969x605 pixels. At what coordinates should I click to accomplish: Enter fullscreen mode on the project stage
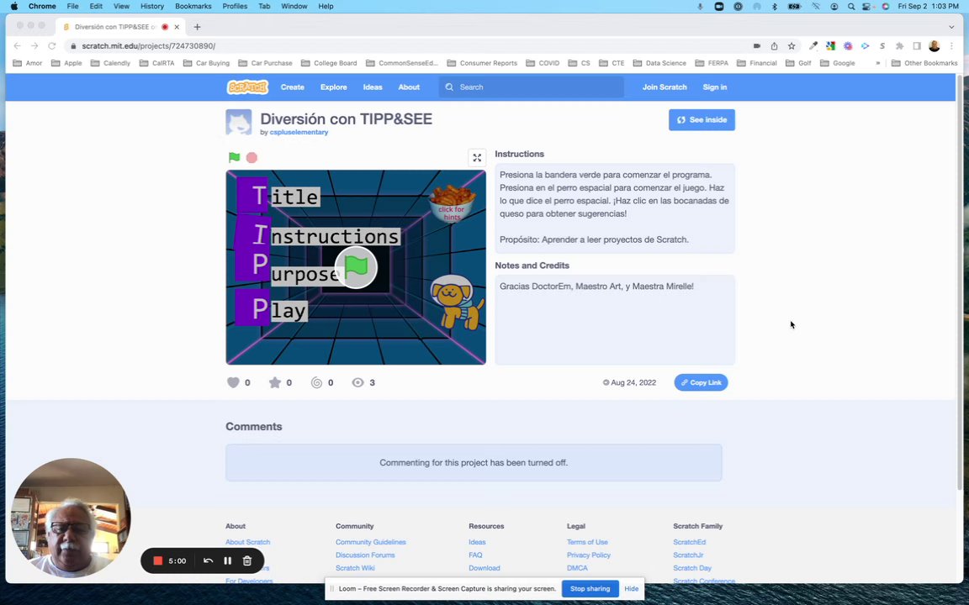[x=477, y=158]
